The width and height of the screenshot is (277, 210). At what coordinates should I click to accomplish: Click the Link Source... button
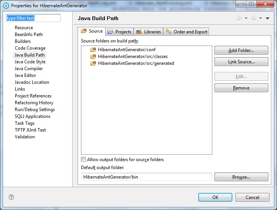click(x=241, y=61)
